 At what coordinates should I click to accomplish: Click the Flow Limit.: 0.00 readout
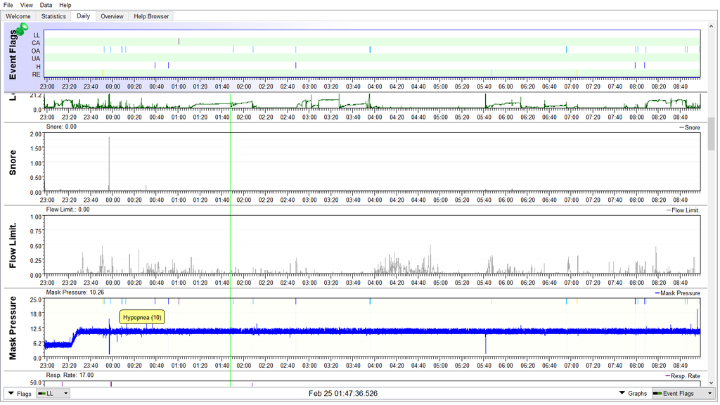68,210
